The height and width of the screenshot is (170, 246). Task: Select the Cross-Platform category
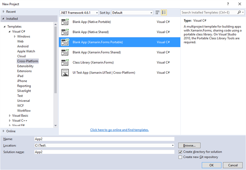click(28, 61)
